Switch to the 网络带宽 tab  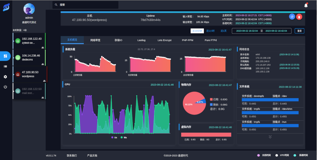point(95,40)
